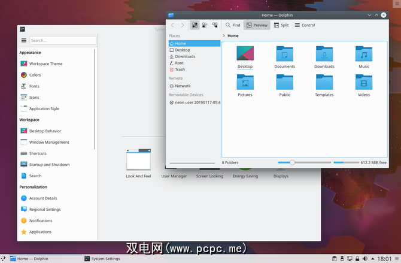This screenshot has width=401, height=263.
Task: Open Network under Remote places
Action: 183,86
